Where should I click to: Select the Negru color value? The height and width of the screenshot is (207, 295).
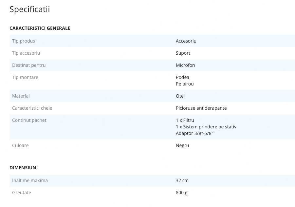click(x=182, y=146)
